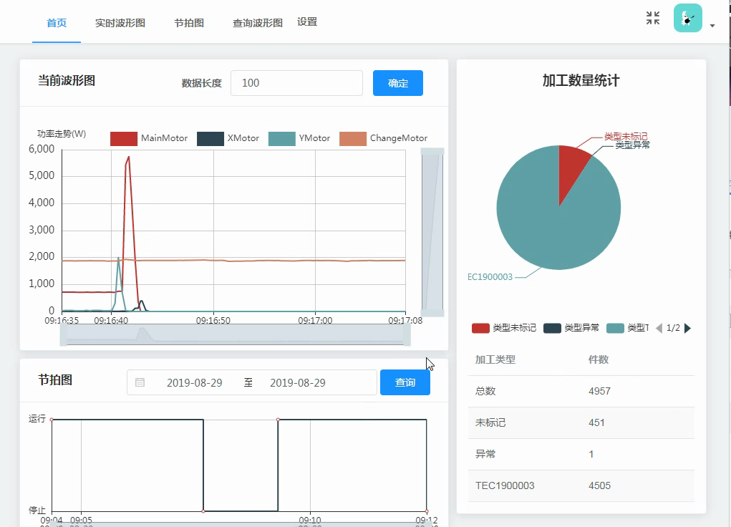Viewport: 731px width, 527px height.
Task: Toggle the truncated 类型T pie legend item
Action: 627,328
